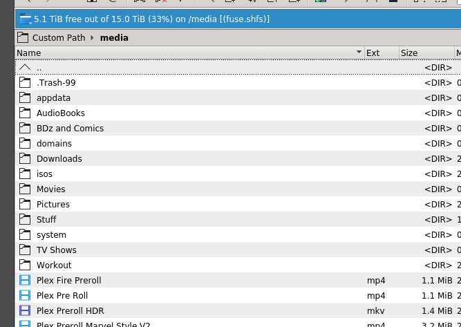Click the 1.1 MiB size of Plex Pre Roll
The image size is (461, 327).
[437, 295]
